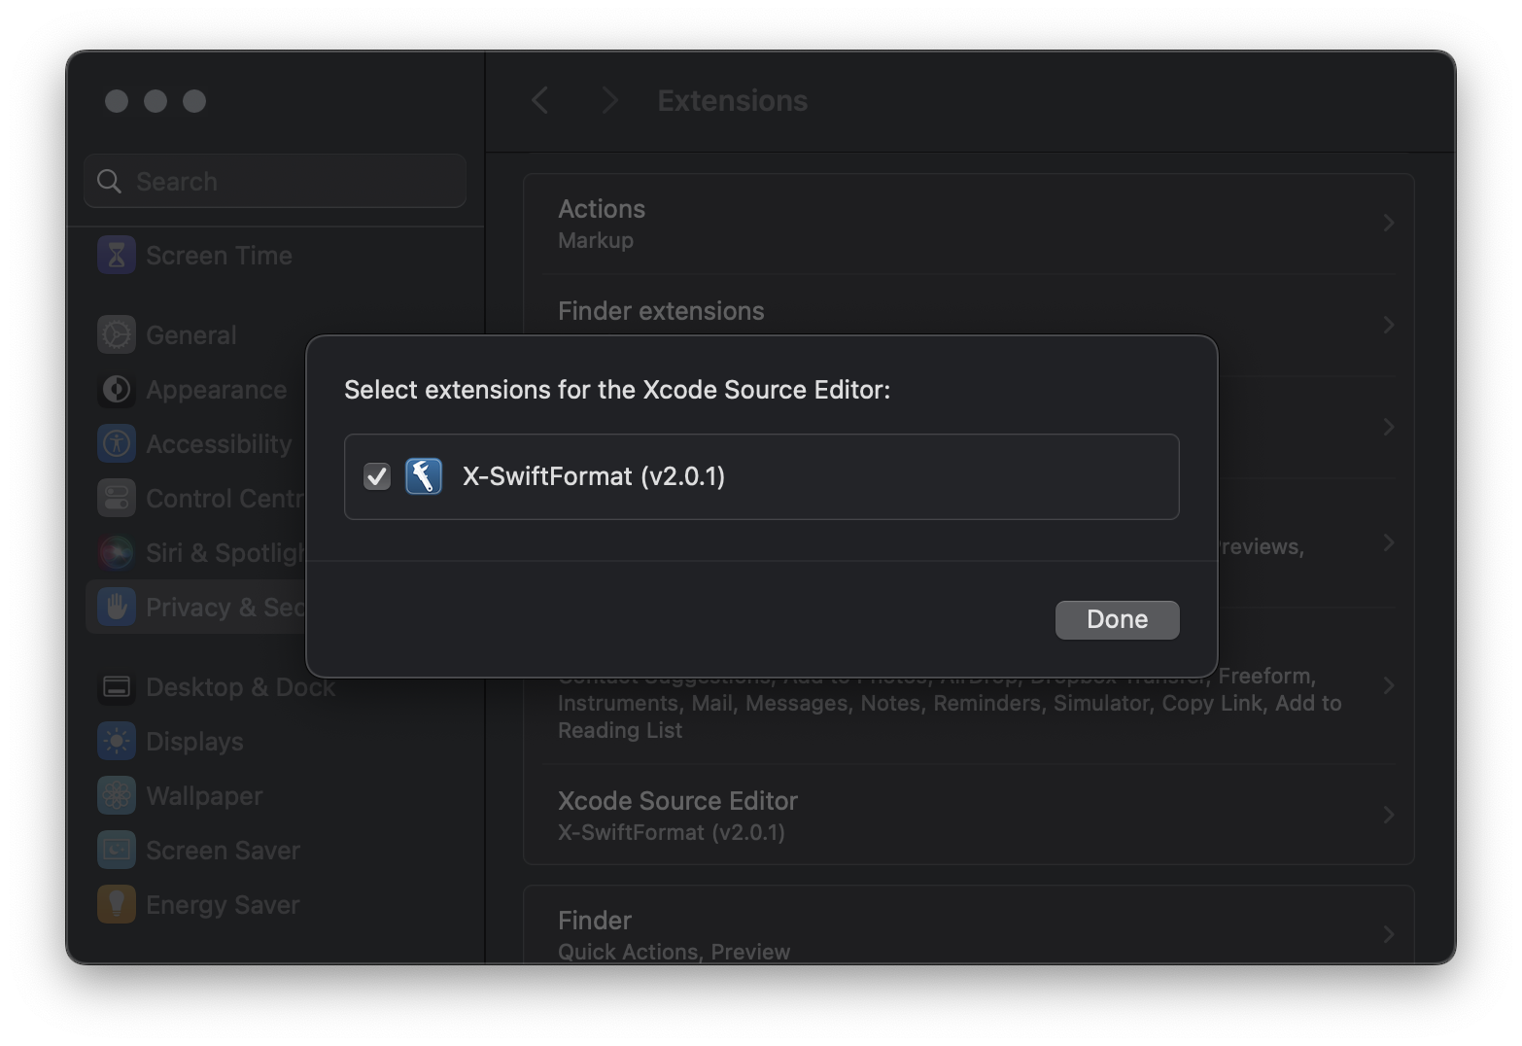
Task: Select Displays in the sidebar
Action: pyautogui.click(x=194, y=742)
